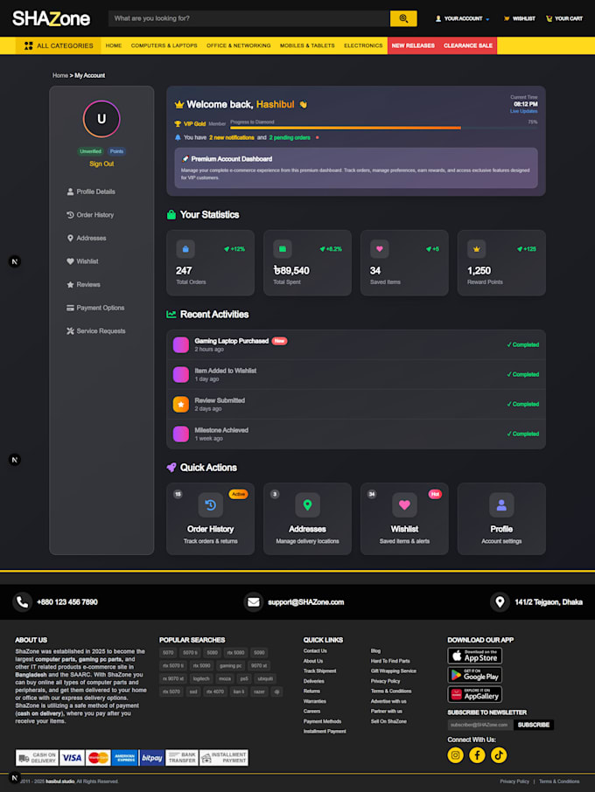Click the SHAZone logo
The image size is (595, 792).
pos(51,18)
